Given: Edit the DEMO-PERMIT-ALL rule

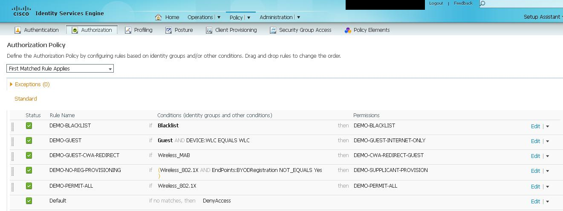Looking at the screenshot, I should coord(535,187).
